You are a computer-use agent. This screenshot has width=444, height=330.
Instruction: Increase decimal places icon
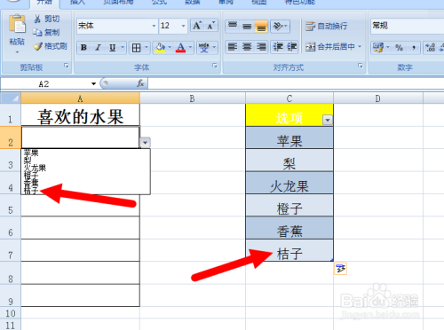(430, 47)
